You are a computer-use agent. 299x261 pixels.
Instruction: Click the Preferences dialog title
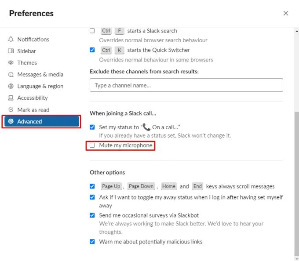(x=31, y=13)
